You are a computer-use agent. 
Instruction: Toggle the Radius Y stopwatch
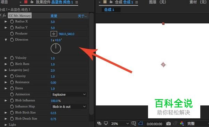[12, 27]
